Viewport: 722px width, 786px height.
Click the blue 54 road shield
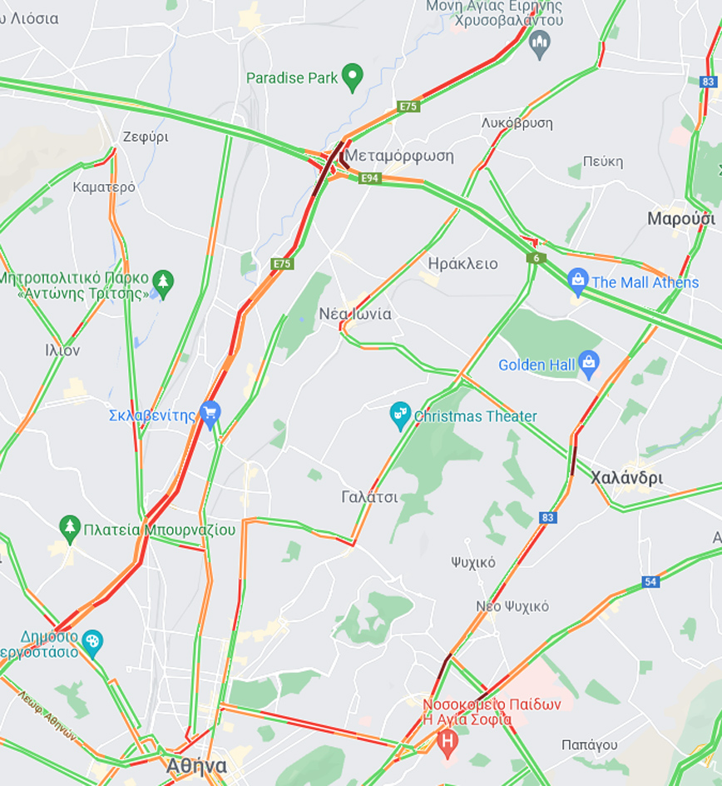click(x=650, y=581)
